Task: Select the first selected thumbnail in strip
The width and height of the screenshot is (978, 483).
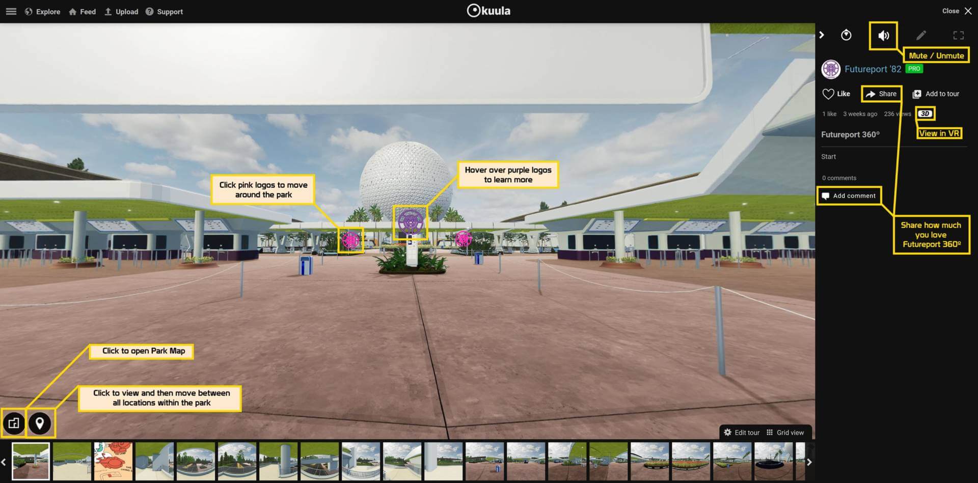Action: (31, 461)
